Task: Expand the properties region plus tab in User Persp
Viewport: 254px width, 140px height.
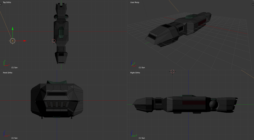Action: click(253, 4)
